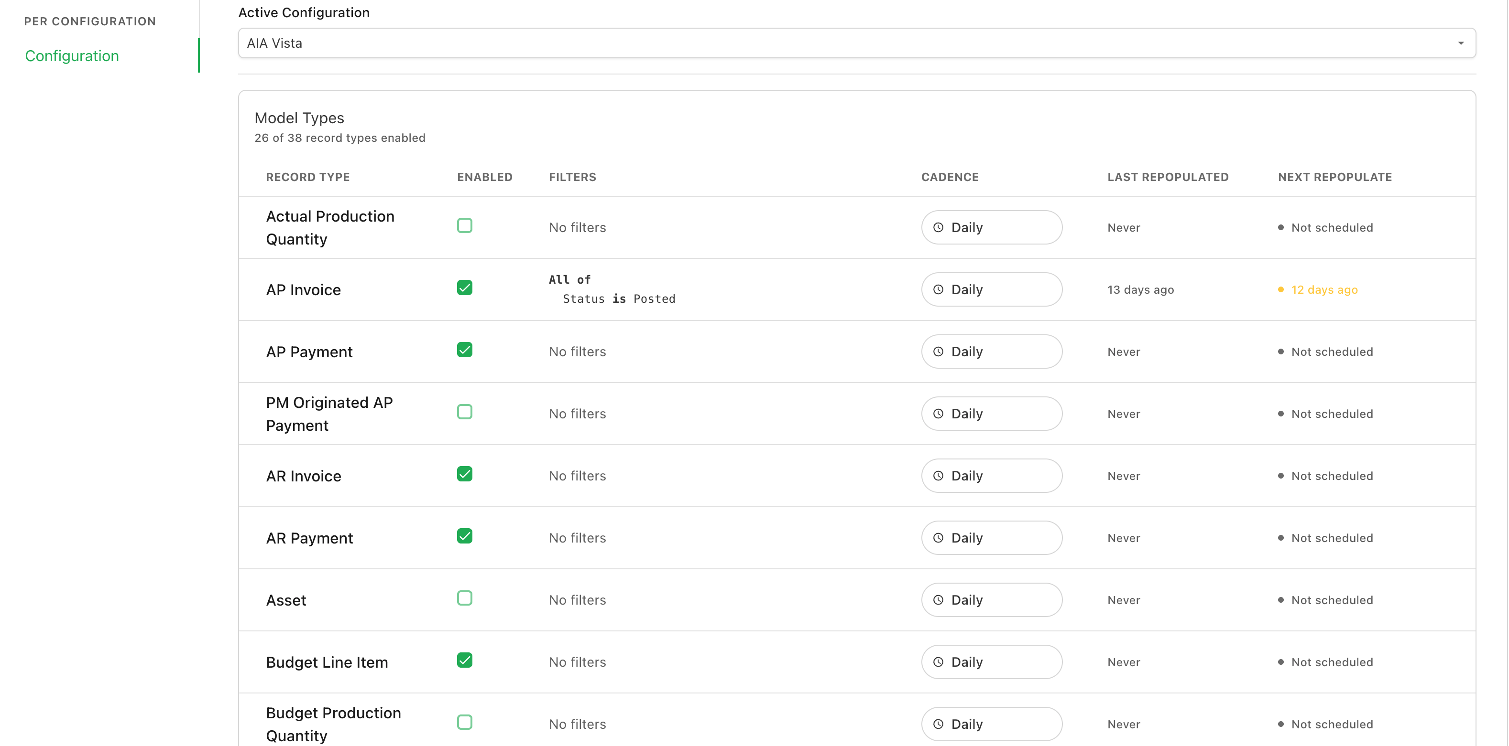Open Daily cadence for AR Invoice
The height and width of the screenshot is (746, 1509).
point(991,476)
